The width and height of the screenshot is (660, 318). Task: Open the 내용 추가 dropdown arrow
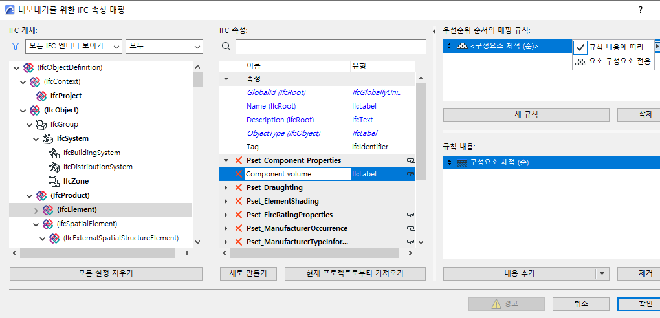pyautogui.click(x=603, y=273)
